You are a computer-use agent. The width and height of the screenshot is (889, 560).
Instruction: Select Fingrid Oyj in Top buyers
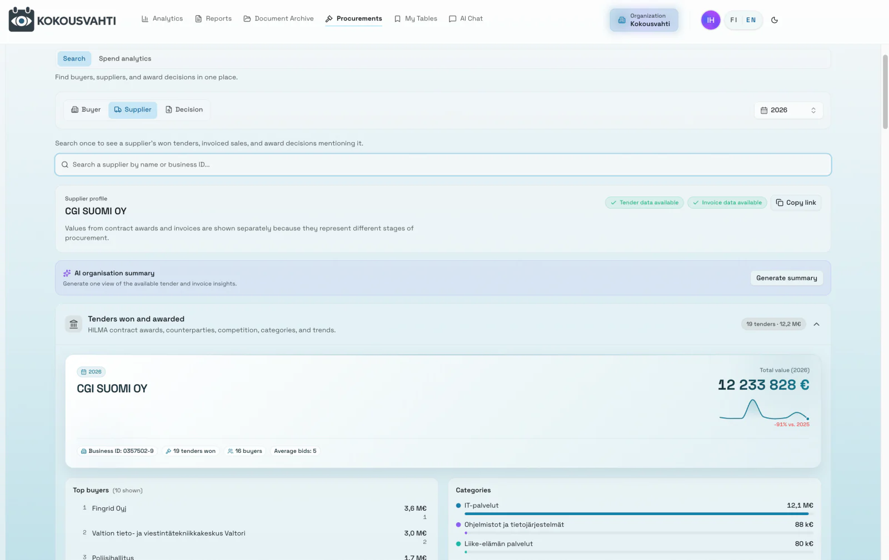pos(254,512)
